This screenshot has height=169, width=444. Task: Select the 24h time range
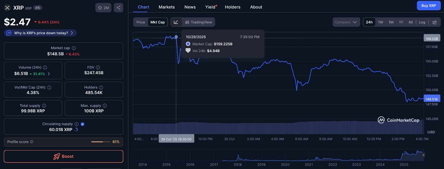(x=369, y=22)
